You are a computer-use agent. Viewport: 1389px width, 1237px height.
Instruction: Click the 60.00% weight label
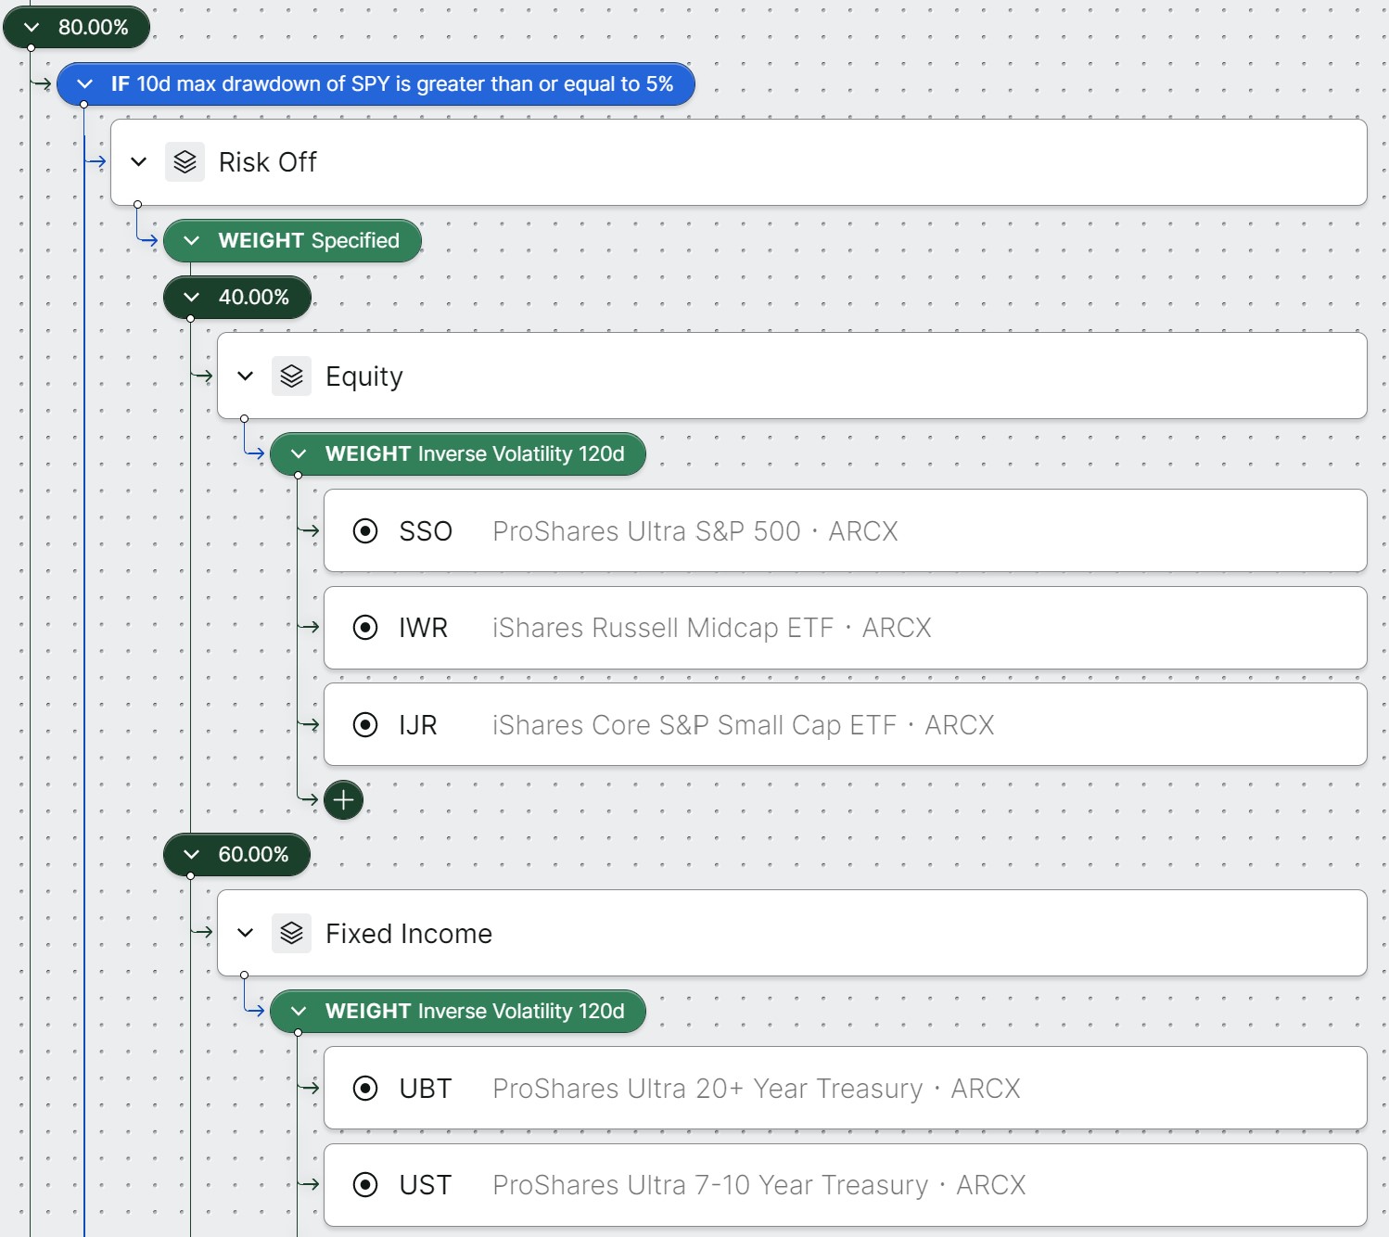[x=254, y=855]
